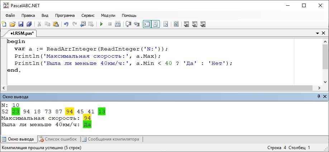Paste from clipboard toolbar icon
This screenshot has width=329, height=152.
56,24
